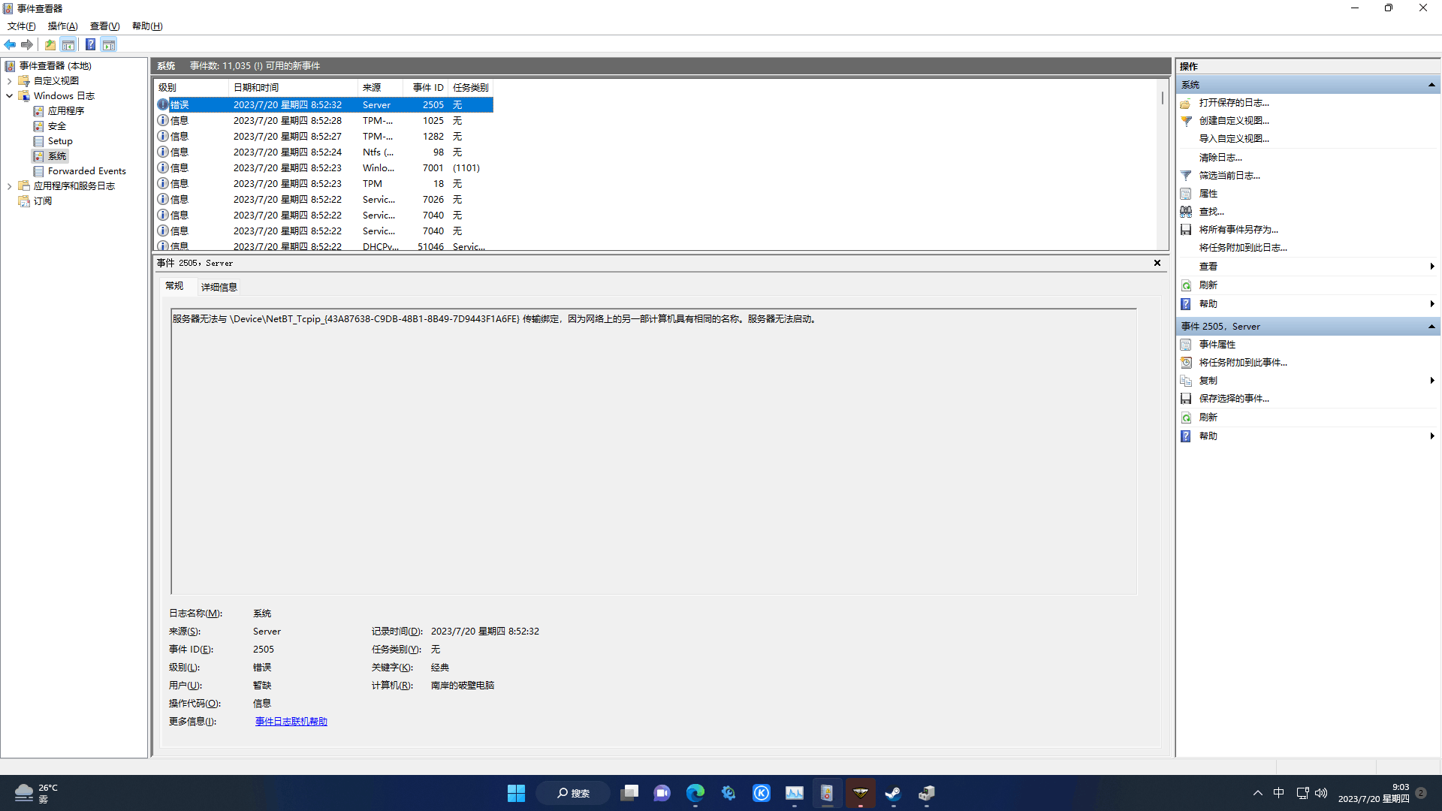Click the create custom view funnel icon
Screen dimensions: 1442x811
coord(1186,121)
